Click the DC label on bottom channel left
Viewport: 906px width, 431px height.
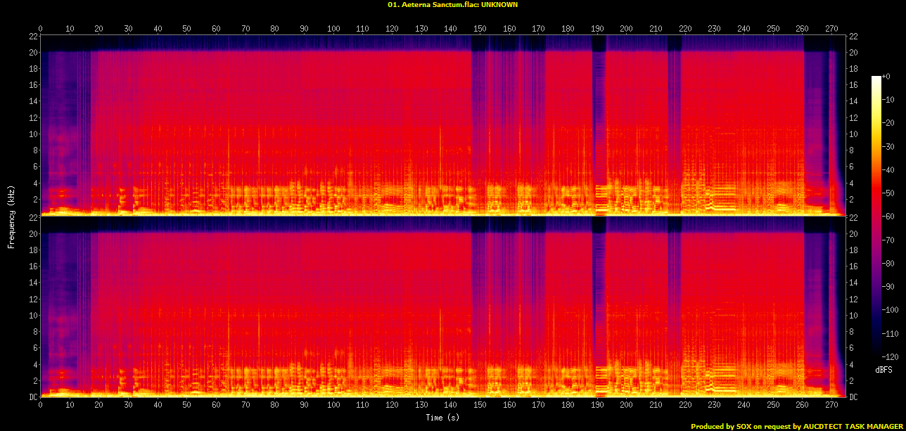[32, 397]
